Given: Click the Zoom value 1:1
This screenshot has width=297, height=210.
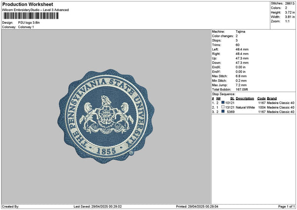Looking at the screenshot, I should pyautogui.click(x=287, y=21).
